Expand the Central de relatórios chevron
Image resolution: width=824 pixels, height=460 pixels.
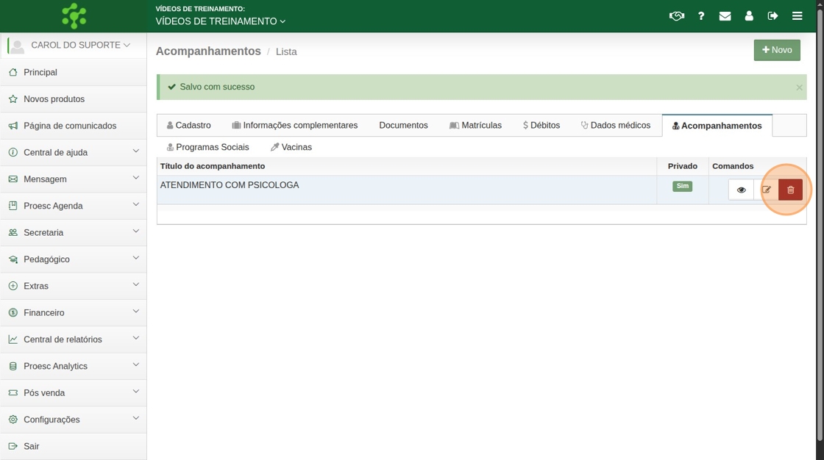135,338
